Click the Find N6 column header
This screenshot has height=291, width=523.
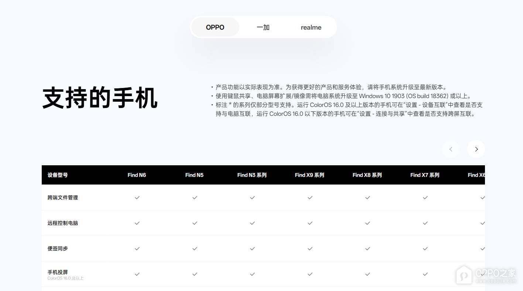(x=137, y=175)
